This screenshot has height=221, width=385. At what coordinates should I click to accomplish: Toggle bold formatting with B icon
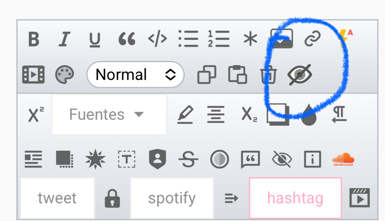coord(34,39)
